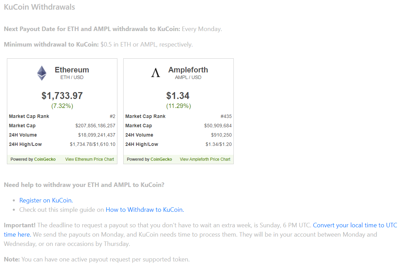
Task: Click the $1,733.97 Ethereum price
Action: click(62, 96)
